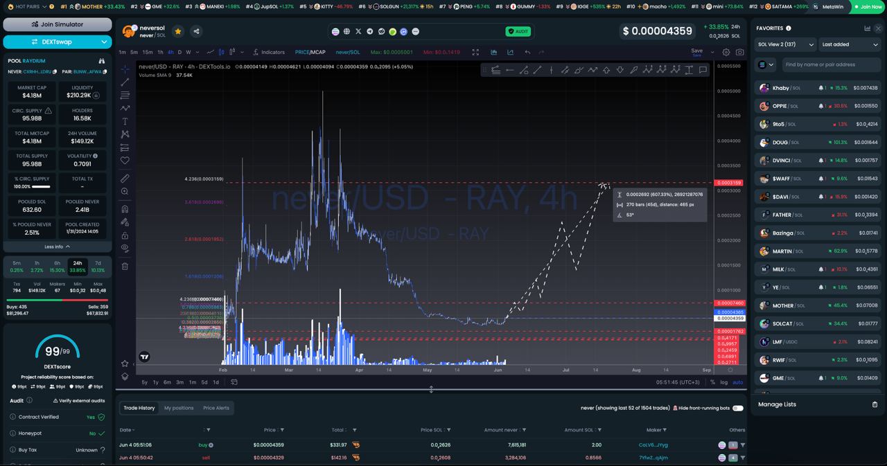Open the Last added sort dropdown
Image resolution: width=887 pixels, height=466 pixels.
(849, 44)
